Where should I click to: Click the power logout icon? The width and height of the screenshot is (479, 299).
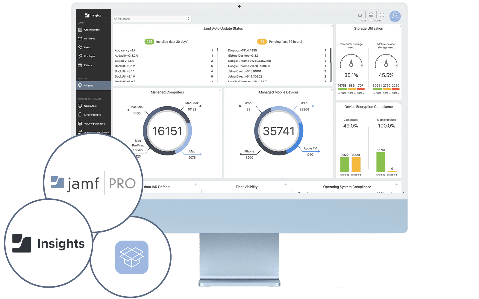click(x=382, y=15)
